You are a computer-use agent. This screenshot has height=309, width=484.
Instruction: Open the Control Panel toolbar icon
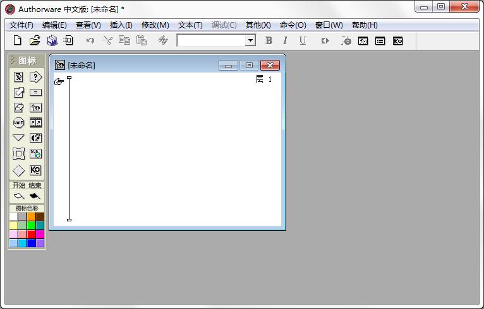pos(346,40)
